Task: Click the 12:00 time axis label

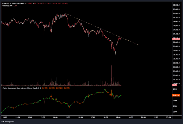Action: (30, 117)
